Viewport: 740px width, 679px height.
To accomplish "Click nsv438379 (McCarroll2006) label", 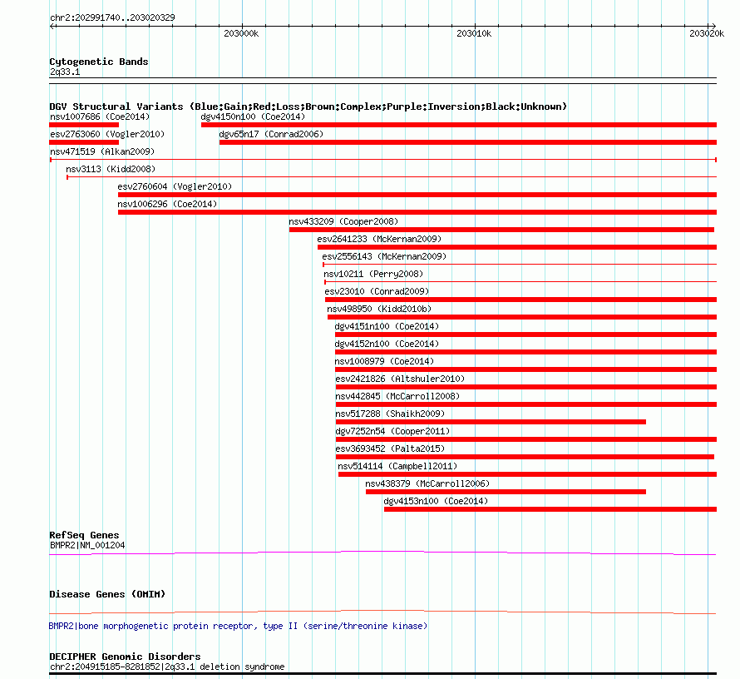I will (x=427, y=483).
